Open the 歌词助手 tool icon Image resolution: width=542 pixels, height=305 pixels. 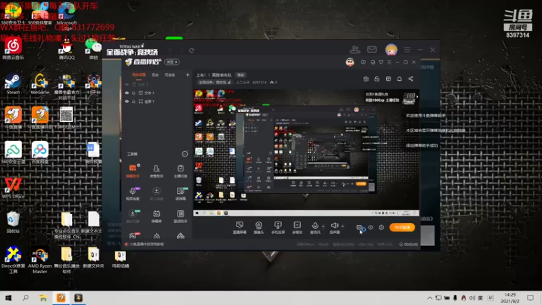[180, 216]
